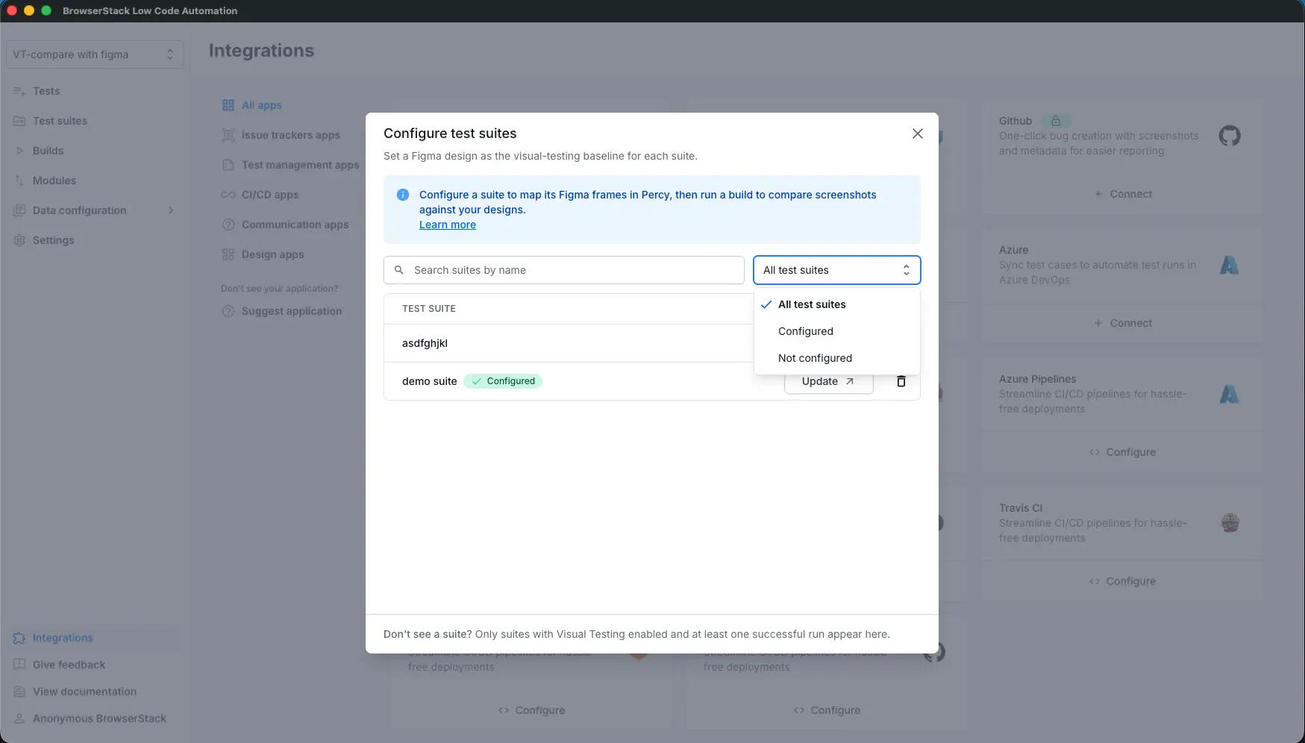
Task: Click the Azure logo on Azure card
Action: pos(1230,265)
